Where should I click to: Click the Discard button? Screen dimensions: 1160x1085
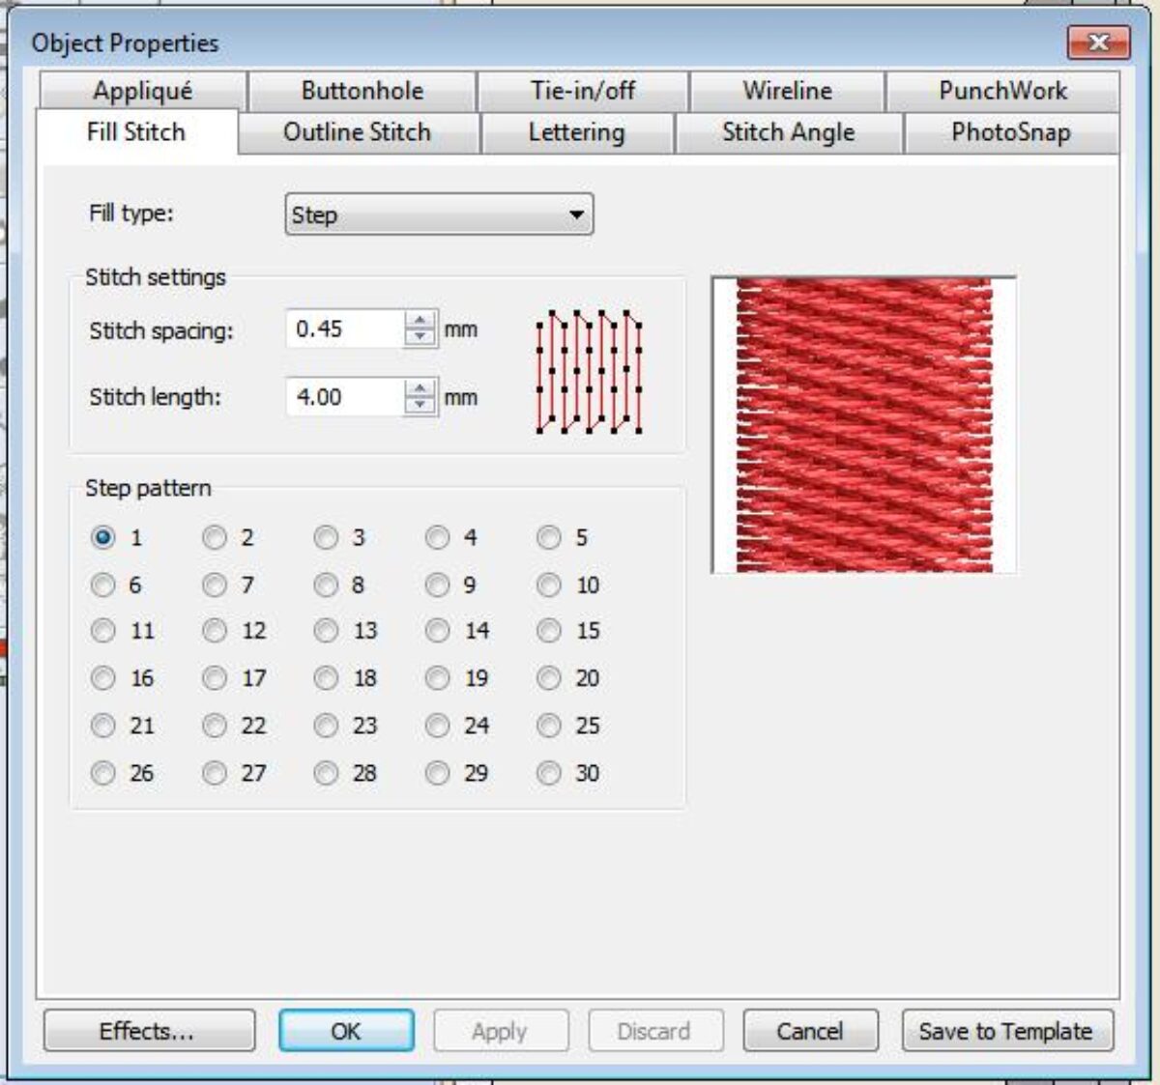coord(655,1031)
